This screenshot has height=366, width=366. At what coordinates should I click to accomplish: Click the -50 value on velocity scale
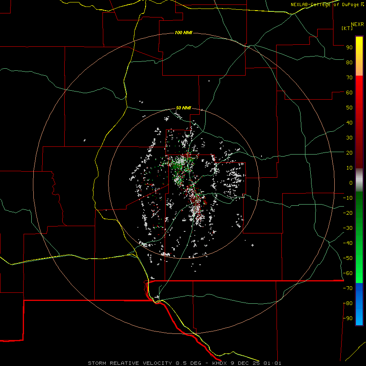pos(348,258)
